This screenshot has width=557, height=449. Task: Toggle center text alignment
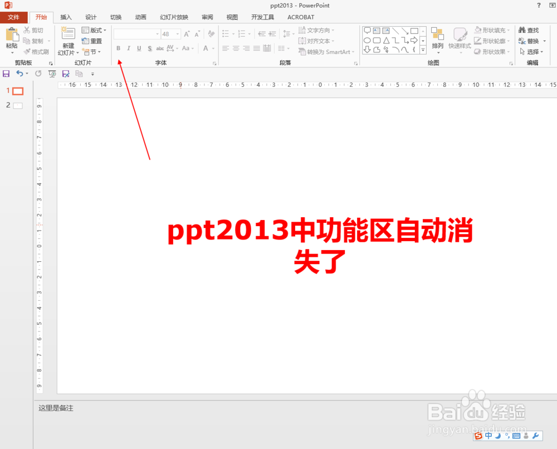click(236, 48)
